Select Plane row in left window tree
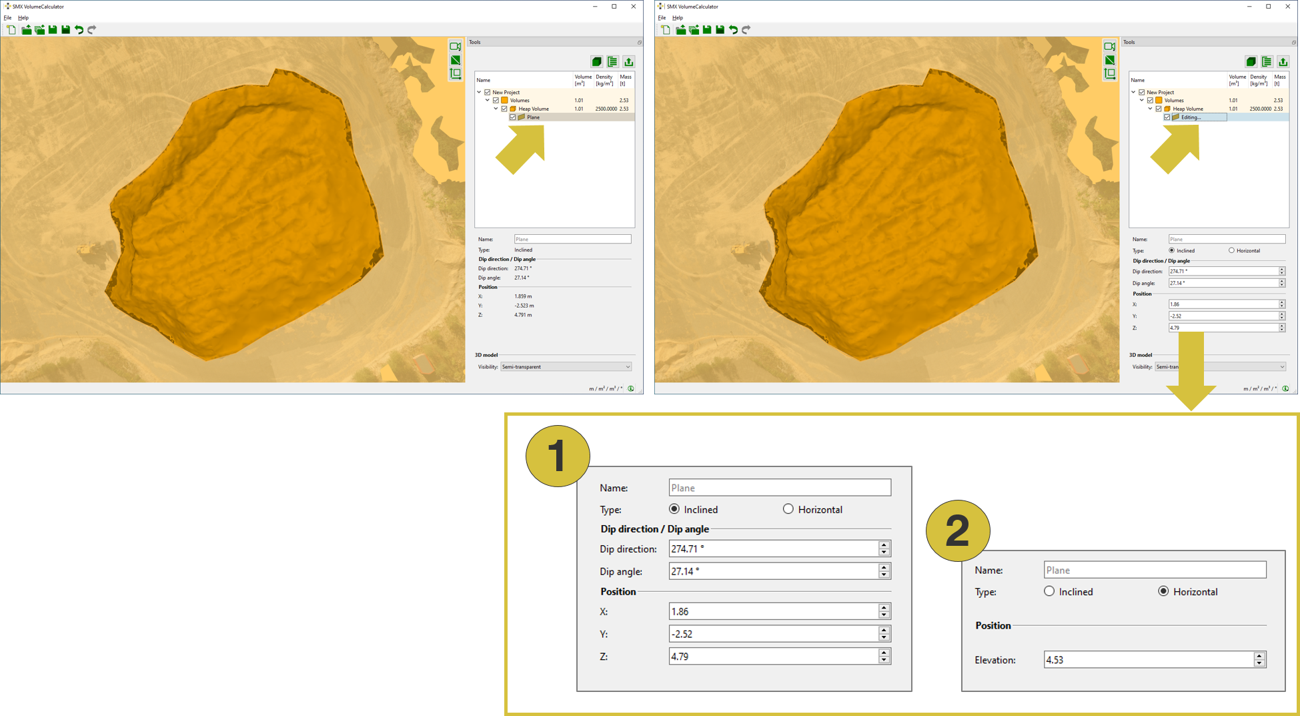Image resolution: width=1300 pixels, height=716 pixels. pos(554,117)
